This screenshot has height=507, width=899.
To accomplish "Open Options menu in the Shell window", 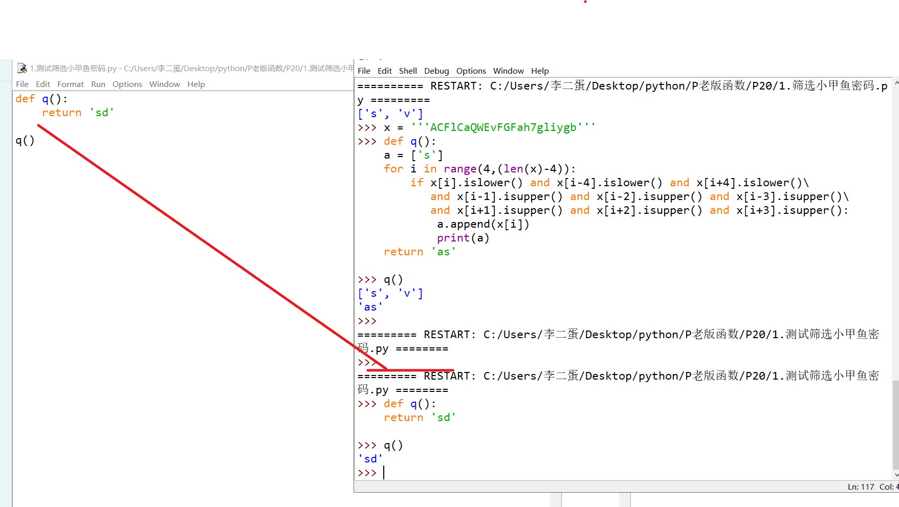I will [x=471, y=71].
